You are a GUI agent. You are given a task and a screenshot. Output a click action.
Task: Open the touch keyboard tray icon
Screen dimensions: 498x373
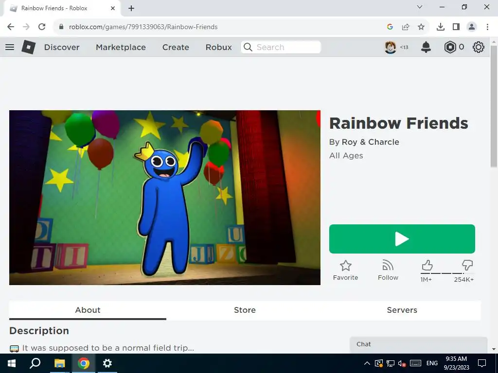[415, 363]
